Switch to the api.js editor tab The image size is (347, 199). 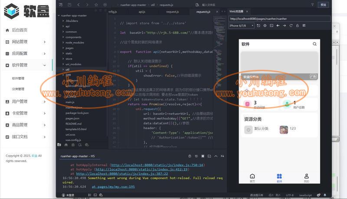pyautogui.click(x=142, y=12)
